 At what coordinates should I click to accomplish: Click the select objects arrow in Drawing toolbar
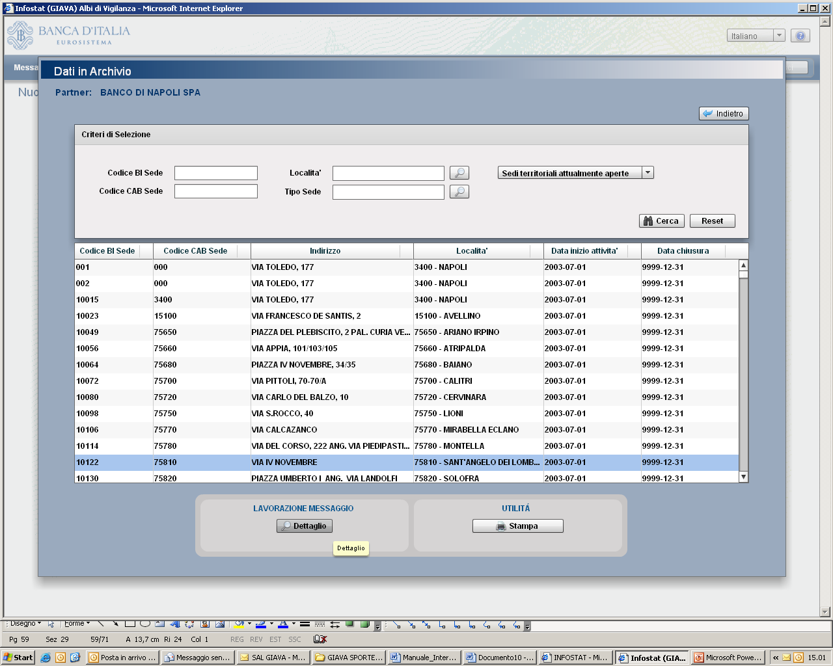(51, 624)
